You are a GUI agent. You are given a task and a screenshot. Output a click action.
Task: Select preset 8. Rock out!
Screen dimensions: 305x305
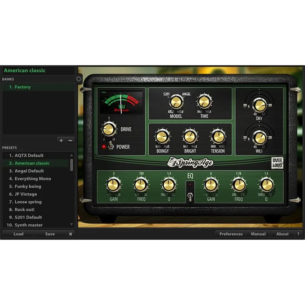click(x=36, y=209)
